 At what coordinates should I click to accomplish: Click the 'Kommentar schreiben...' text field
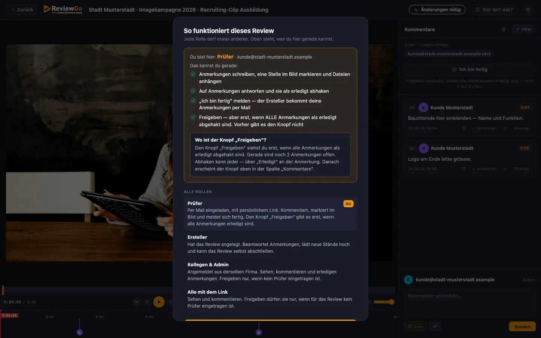pyautogui.click(x=470, y=303)
